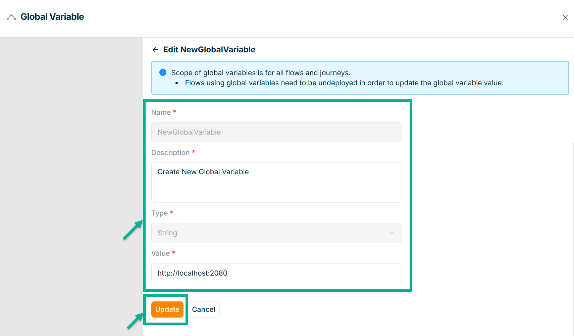Viewport: 574px width, 336px height.
Task: Open the Type dropdown showing String
Action: coord(272,233)
